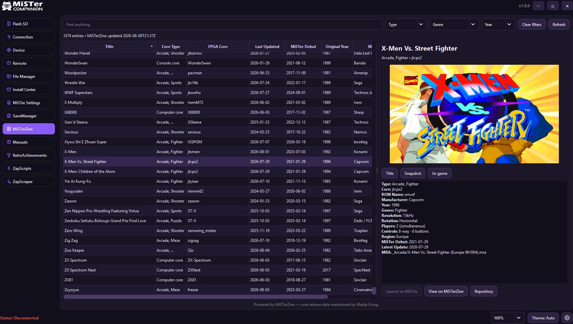573x324 pixels.
Task: Click the horizontal table scrollbar
Action: (x=196, y=297)
